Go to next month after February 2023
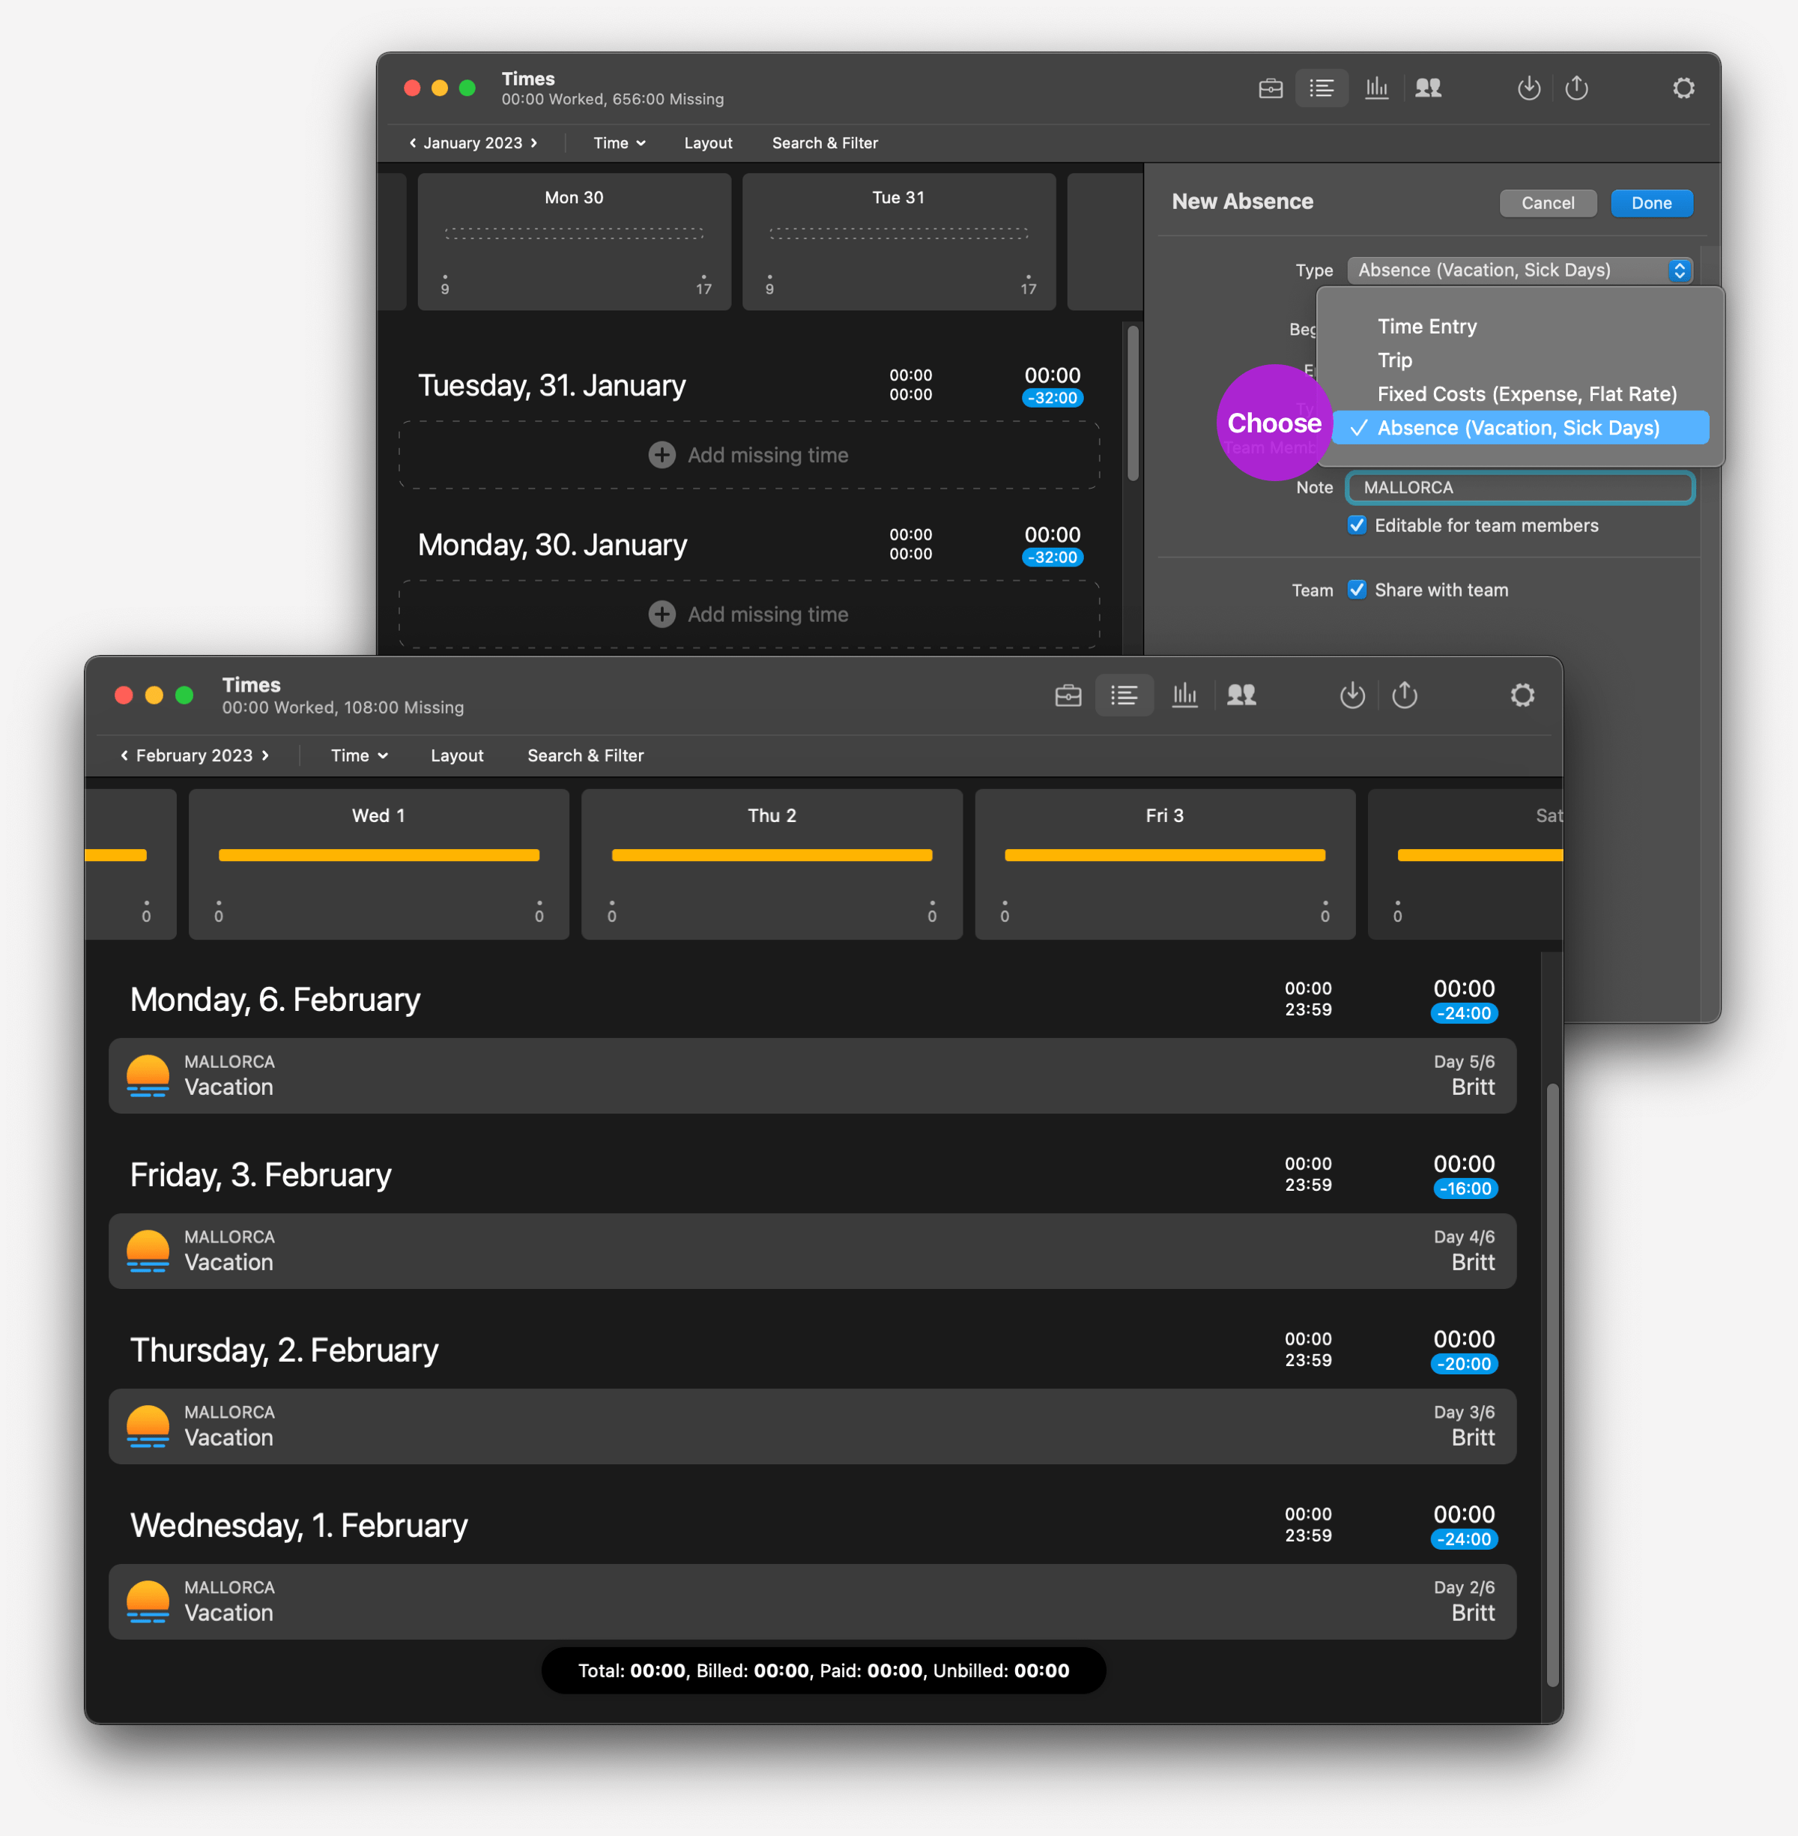1798x1836 pixels. click(x=265, y=755)
